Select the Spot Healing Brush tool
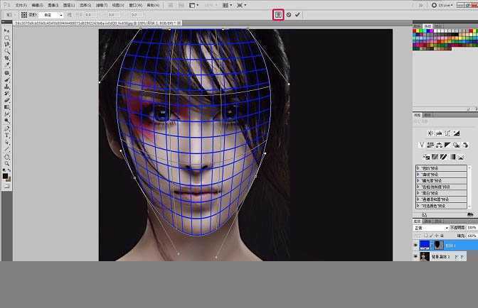Viewport: 478px width, 308px height. (x=6, y=73)
